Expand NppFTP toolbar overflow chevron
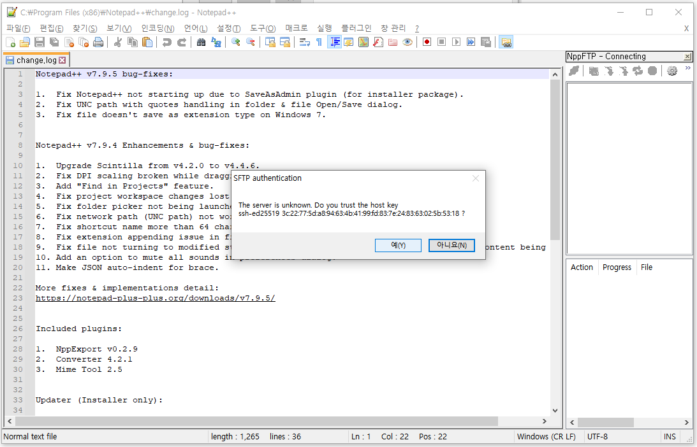697x447 pixels. (x=687, y=68)
